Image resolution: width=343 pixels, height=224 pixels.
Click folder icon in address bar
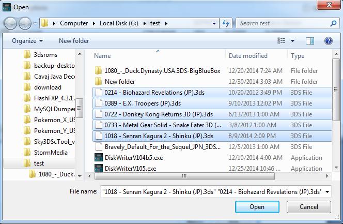(x=44, y=23)
